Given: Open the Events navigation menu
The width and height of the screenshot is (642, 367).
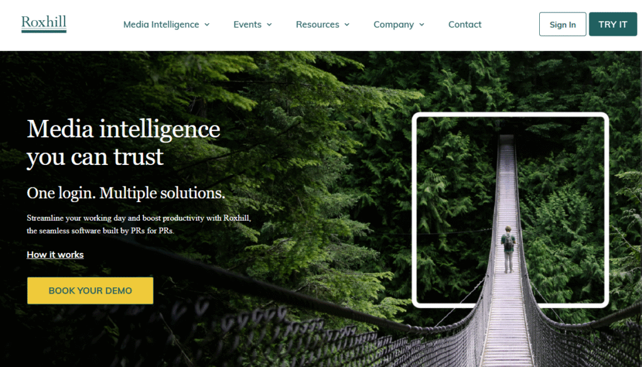Looking at the screenshot, I should (247, 24).
